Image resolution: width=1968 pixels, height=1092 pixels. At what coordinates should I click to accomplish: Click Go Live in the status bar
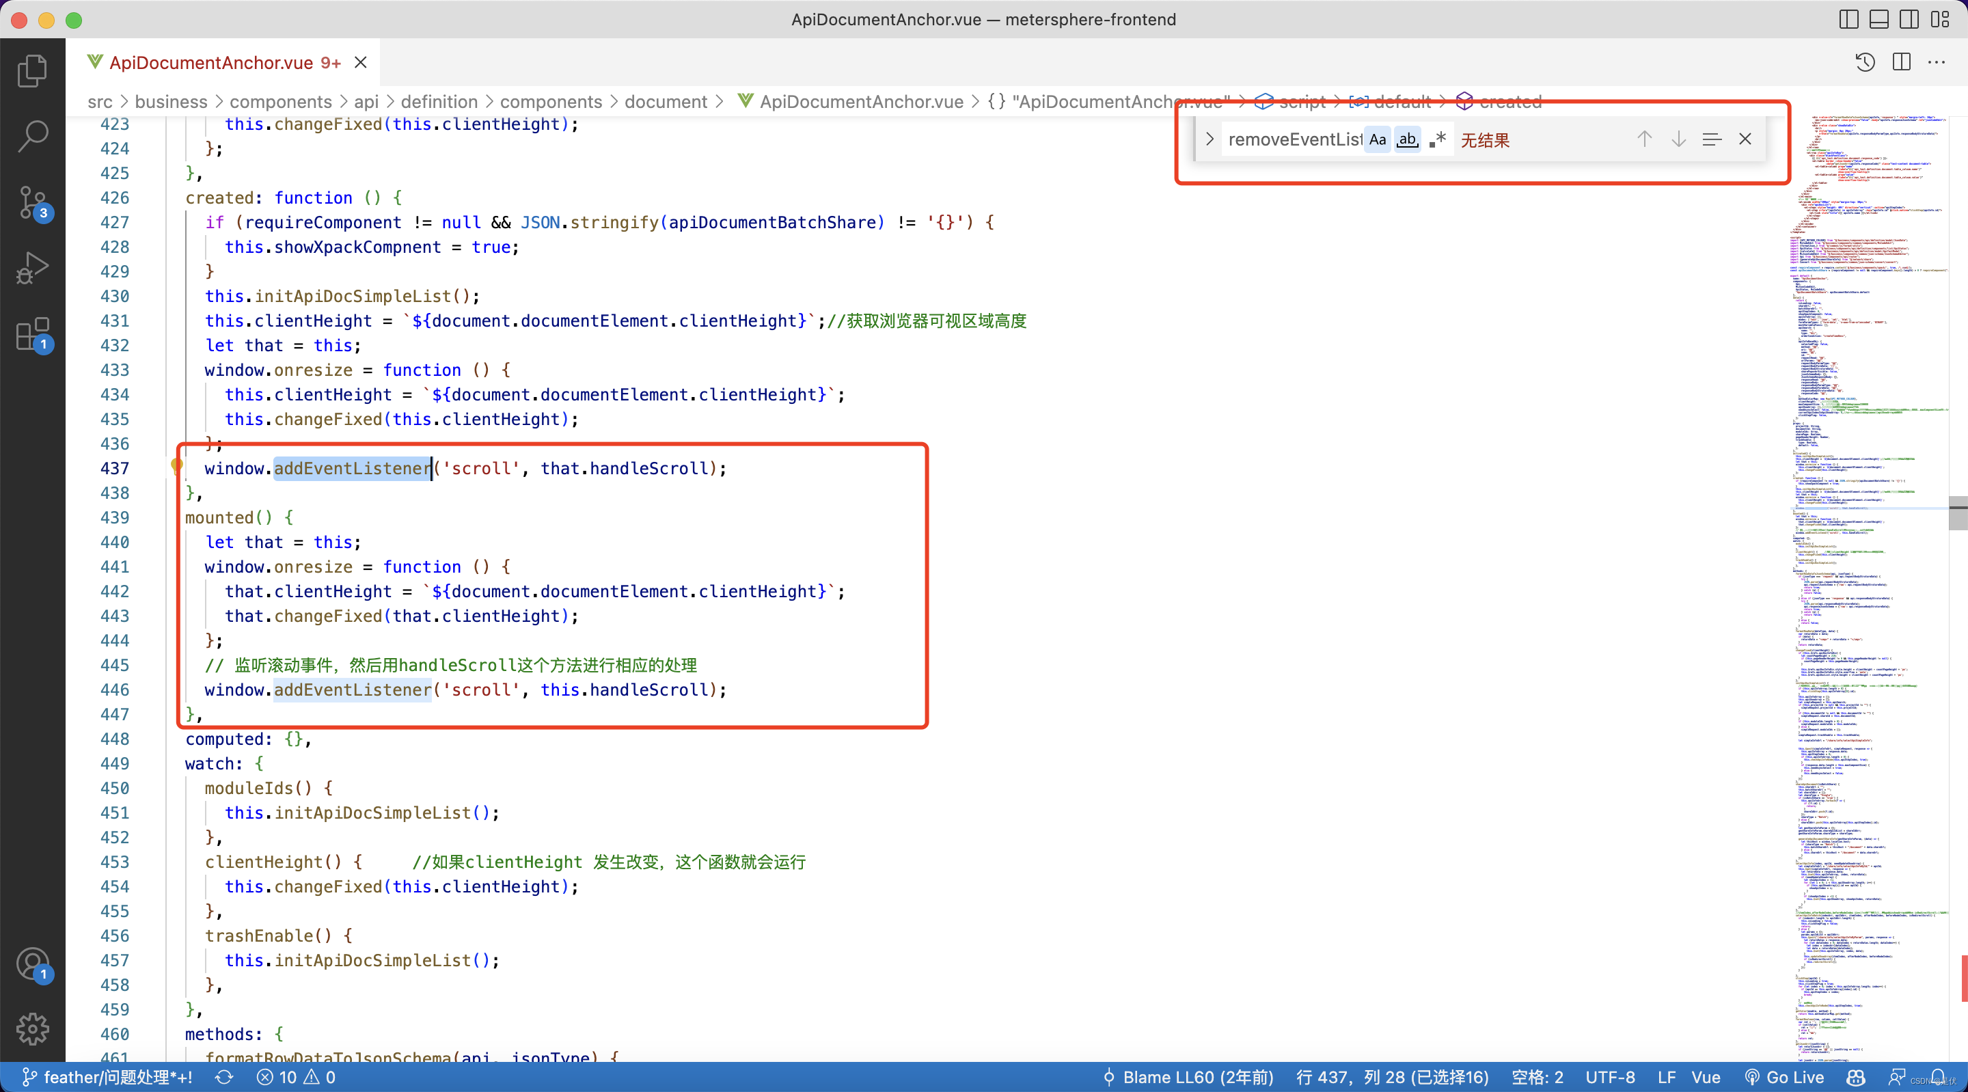pyautogui.click(x=1784, y=1077)
